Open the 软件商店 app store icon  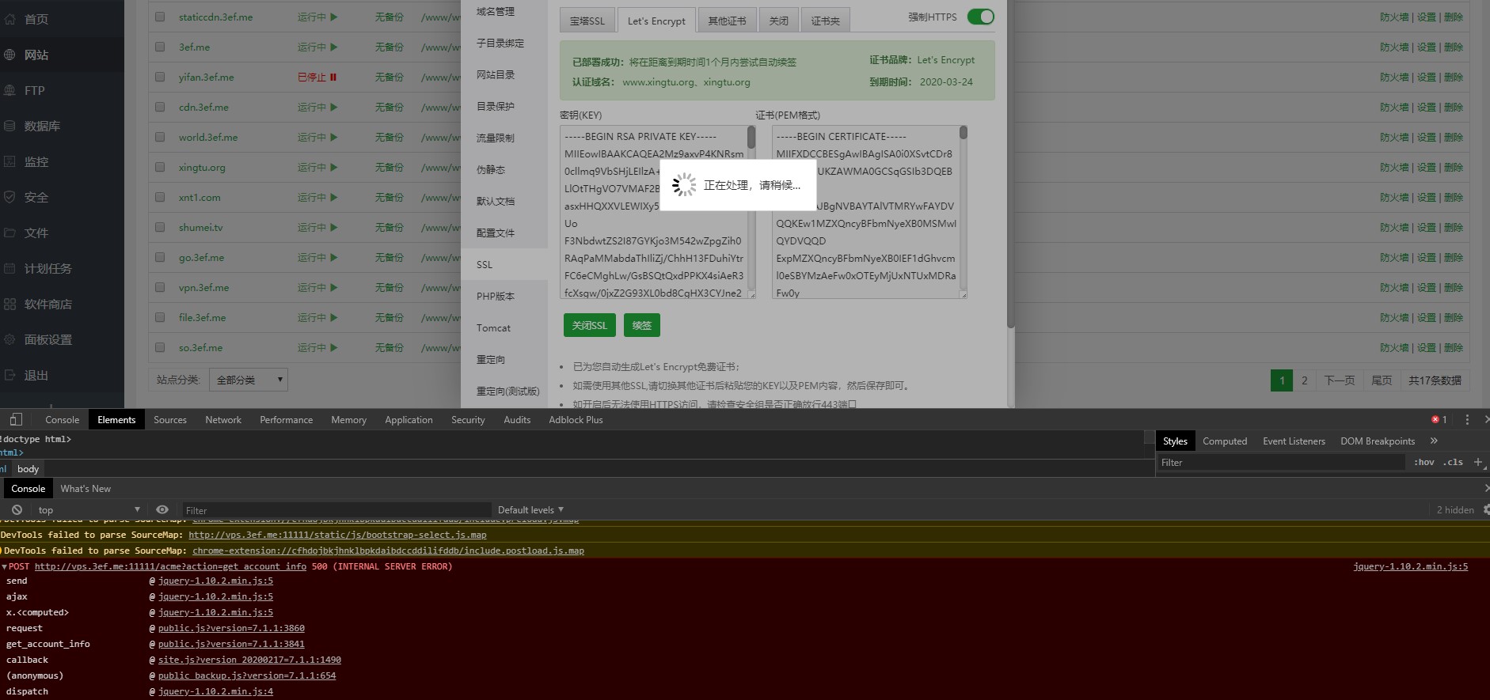coord(10,304)
